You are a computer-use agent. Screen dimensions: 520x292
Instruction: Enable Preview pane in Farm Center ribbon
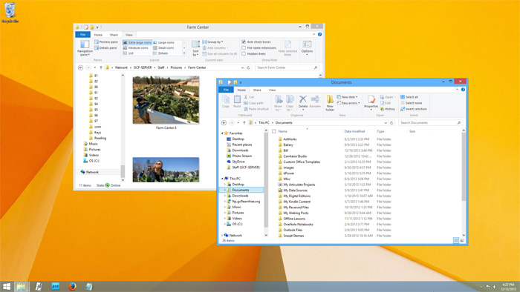coord(106,42)
